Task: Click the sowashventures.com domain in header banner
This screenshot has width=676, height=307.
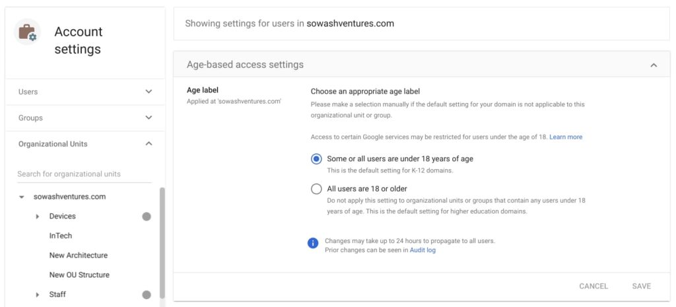Action: pos(350,24)
